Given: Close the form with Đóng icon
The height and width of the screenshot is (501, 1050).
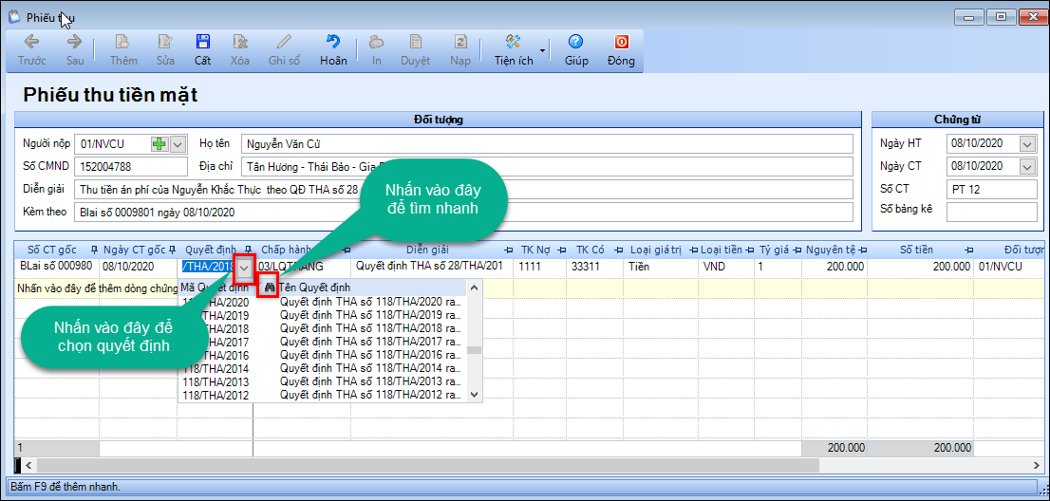Looking at the screenshot, I should point(622,51).
